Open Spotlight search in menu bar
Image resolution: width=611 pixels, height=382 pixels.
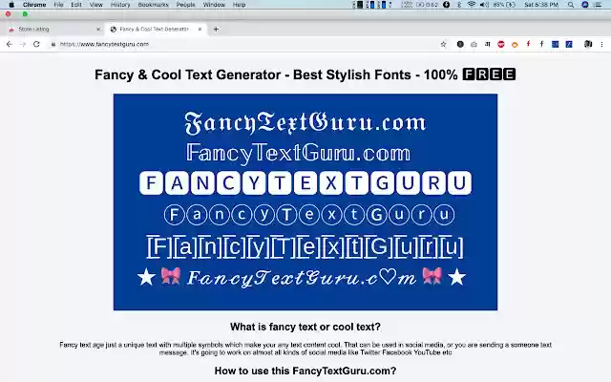click(571, 5)
